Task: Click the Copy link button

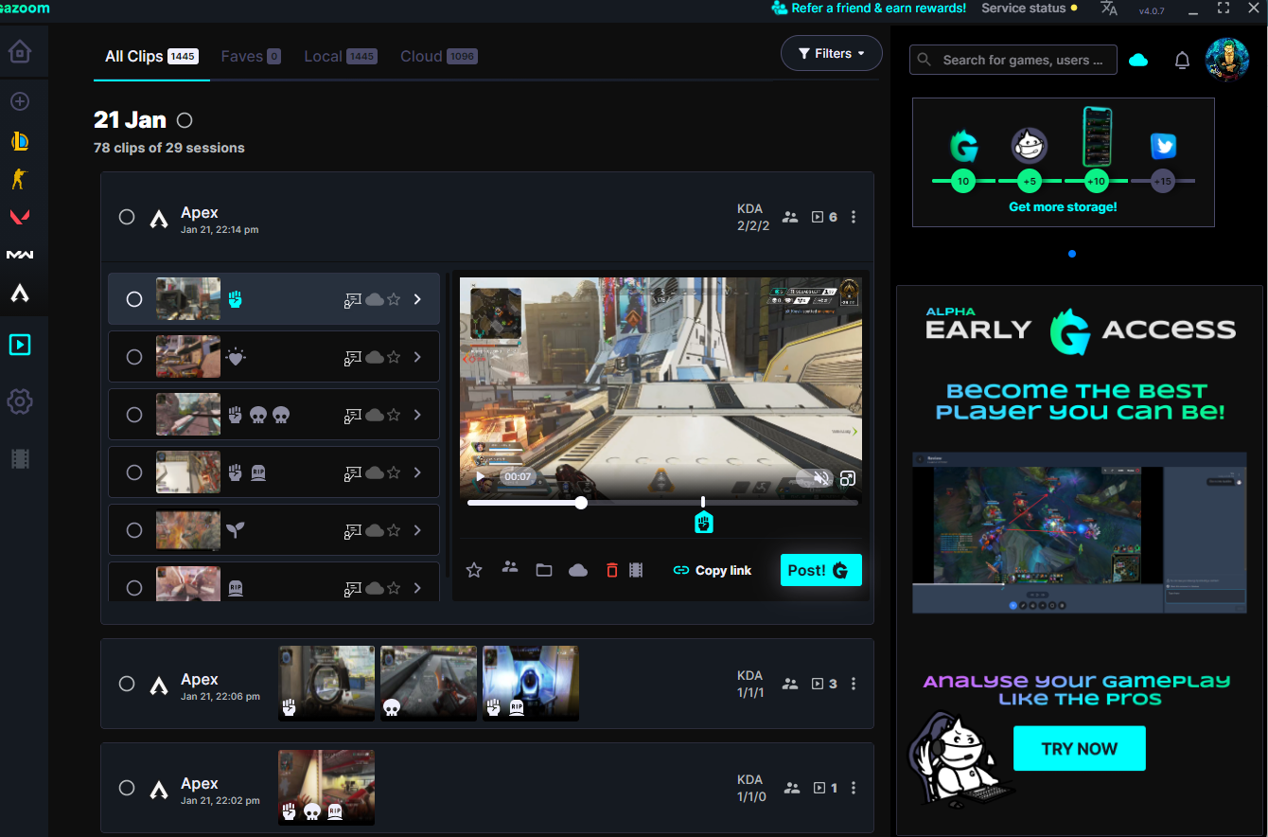Action: click(713, 570)
